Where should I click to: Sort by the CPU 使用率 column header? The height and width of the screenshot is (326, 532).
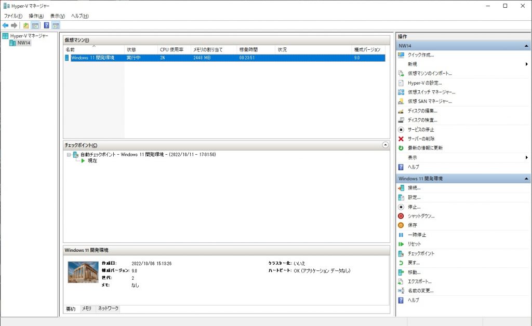coord(175,49)
